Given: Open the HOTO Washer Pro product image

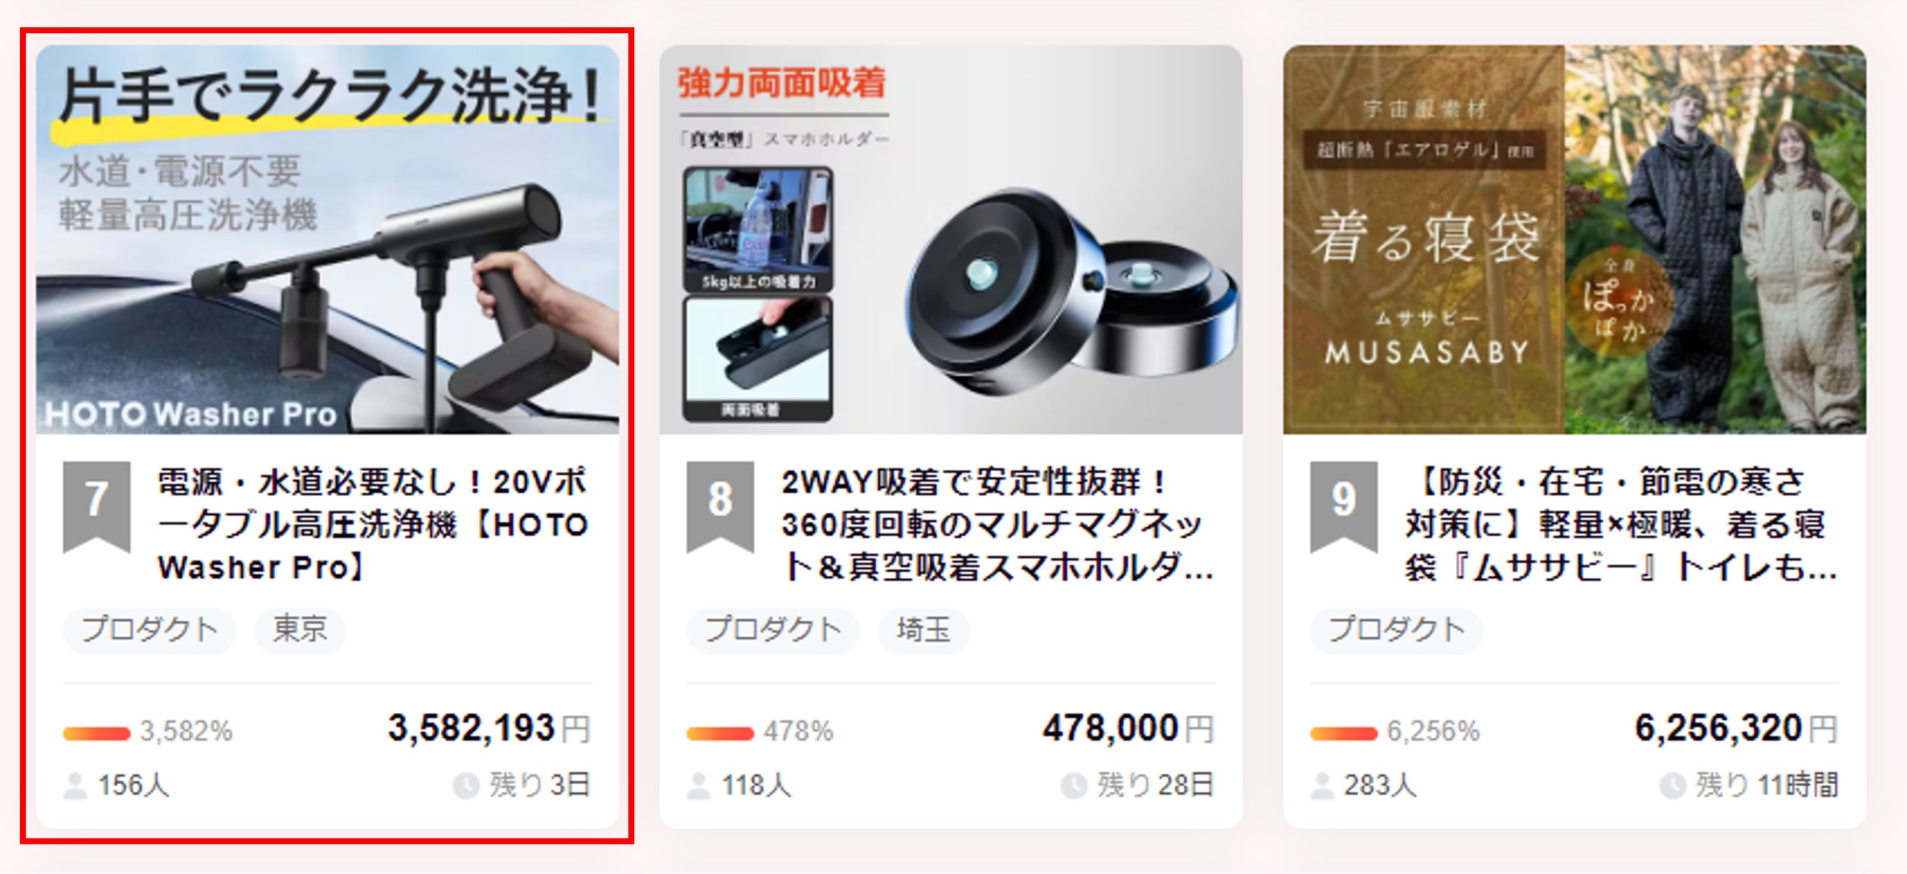Looking at the screenshot, I should 327,239.
